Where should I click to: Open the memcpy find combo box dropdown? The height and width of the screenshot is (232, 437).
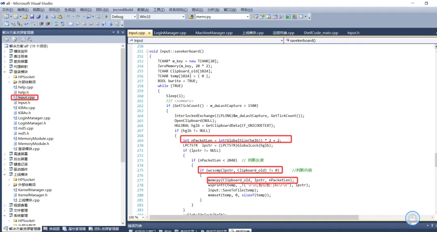[248, 17]
